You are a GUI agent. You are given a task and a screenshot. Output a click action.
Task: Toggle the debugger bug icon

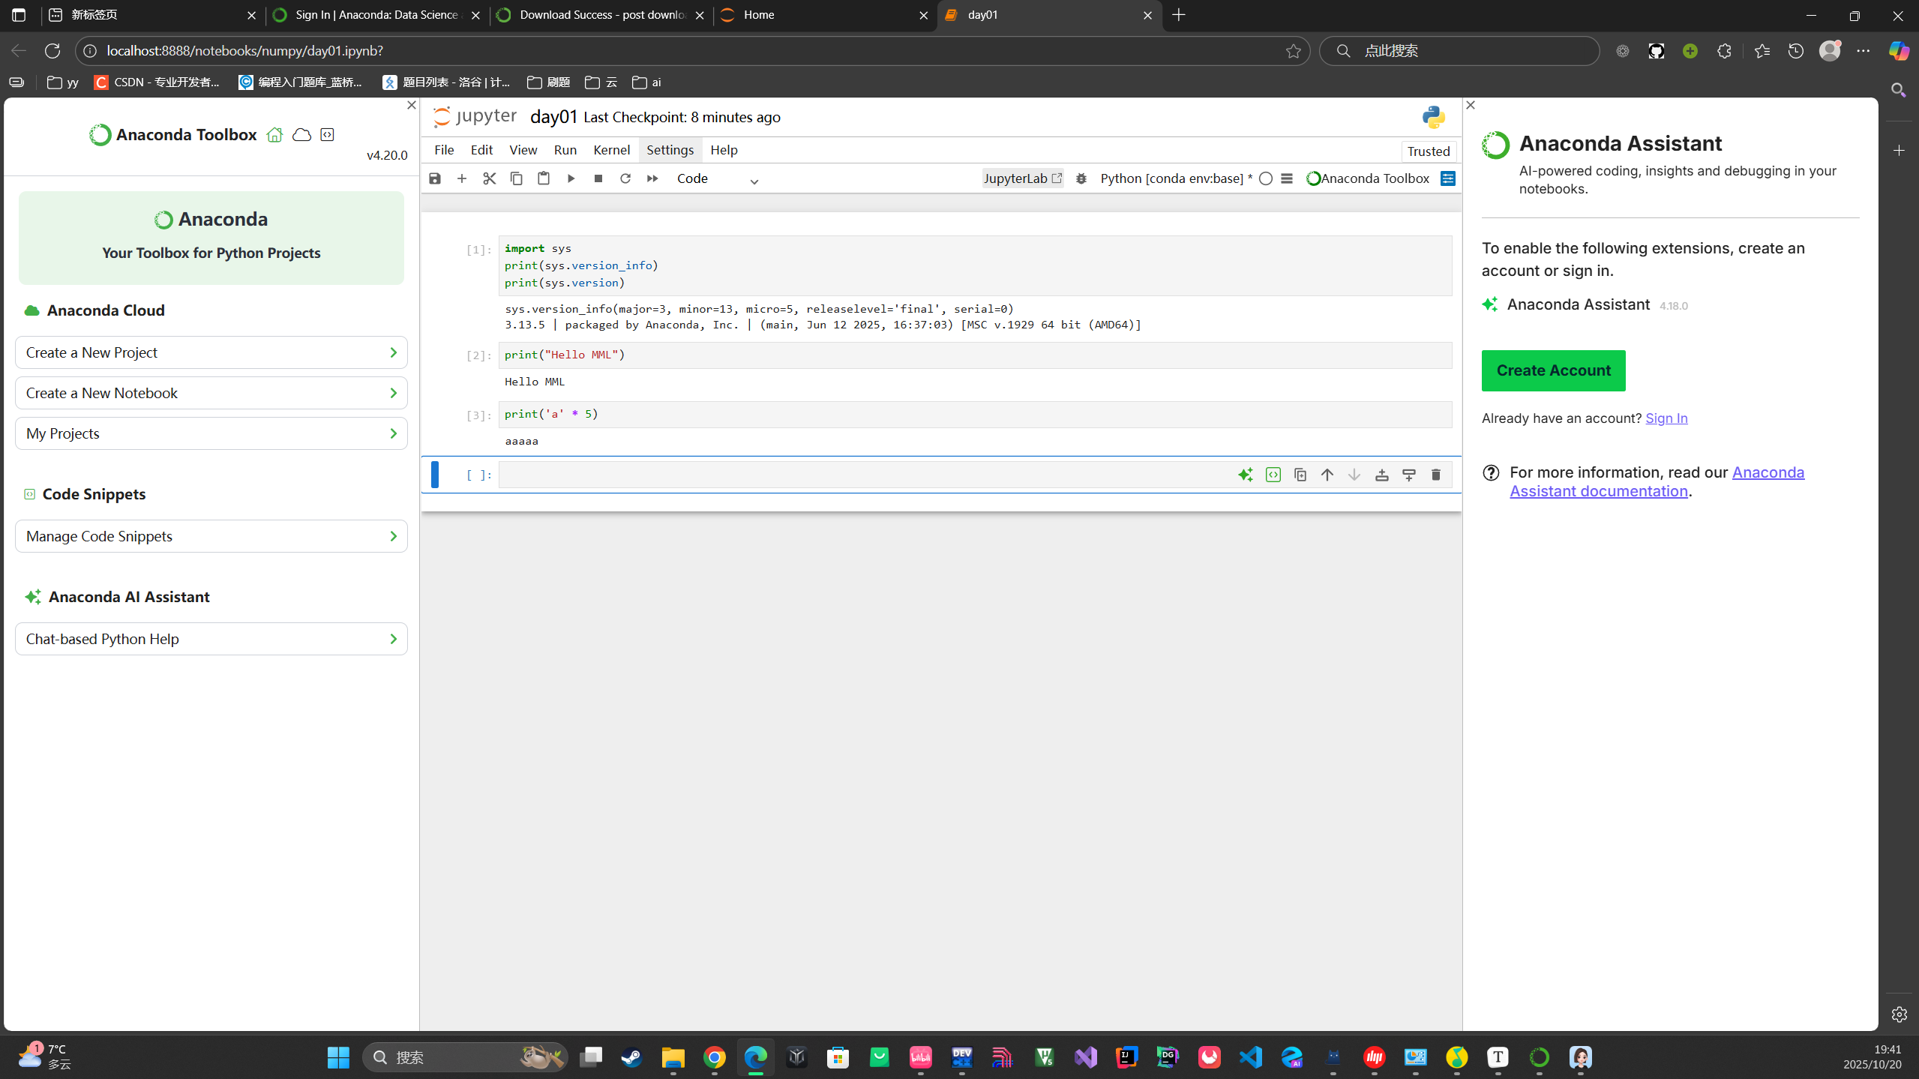coord(1081,178)
